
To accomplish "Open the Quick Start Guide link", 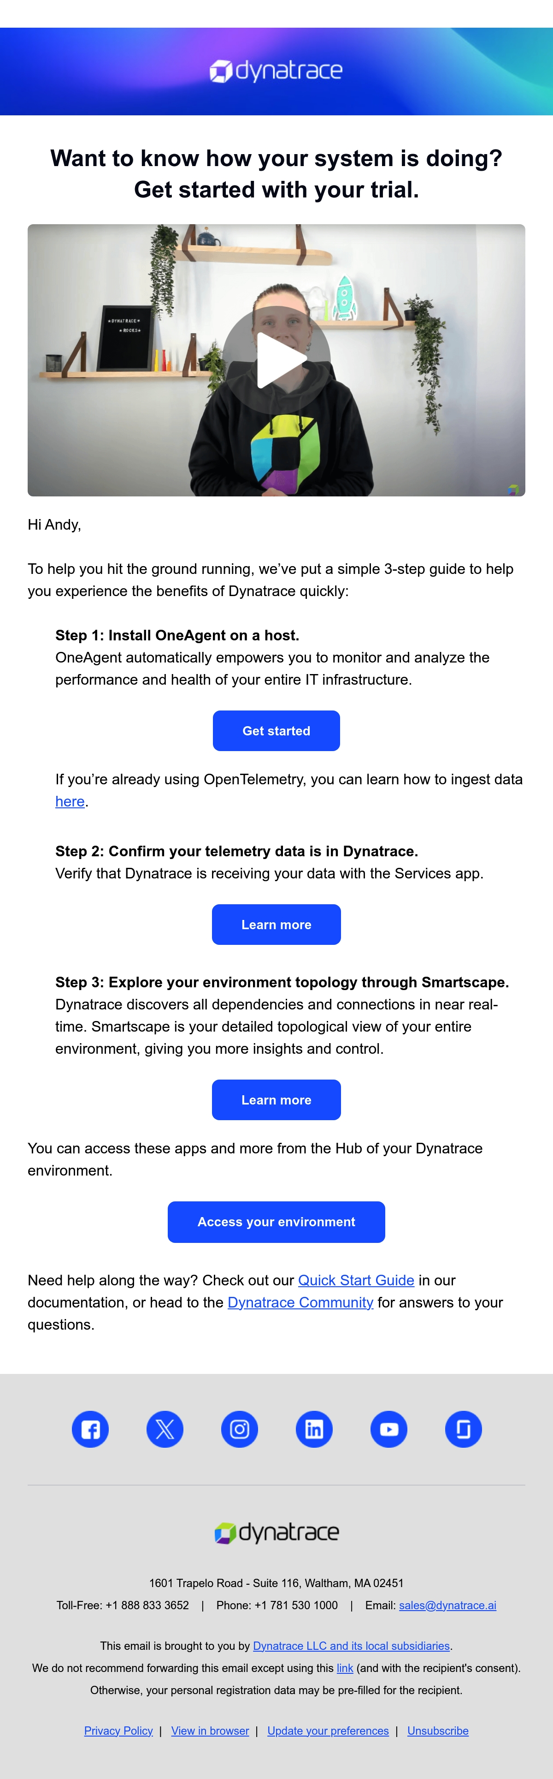I will click(x=356, y=1280).
